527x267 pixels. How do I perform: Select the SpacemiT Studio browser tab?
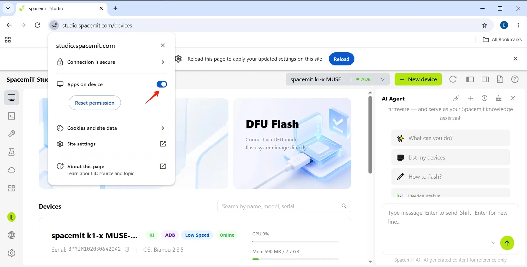coord(61,9)
